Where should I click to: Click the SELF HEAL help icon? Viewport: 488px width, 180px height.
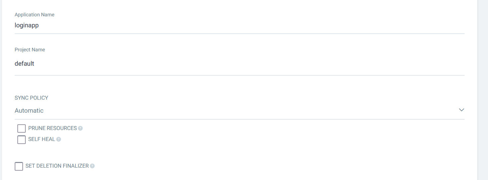point(59,139)
